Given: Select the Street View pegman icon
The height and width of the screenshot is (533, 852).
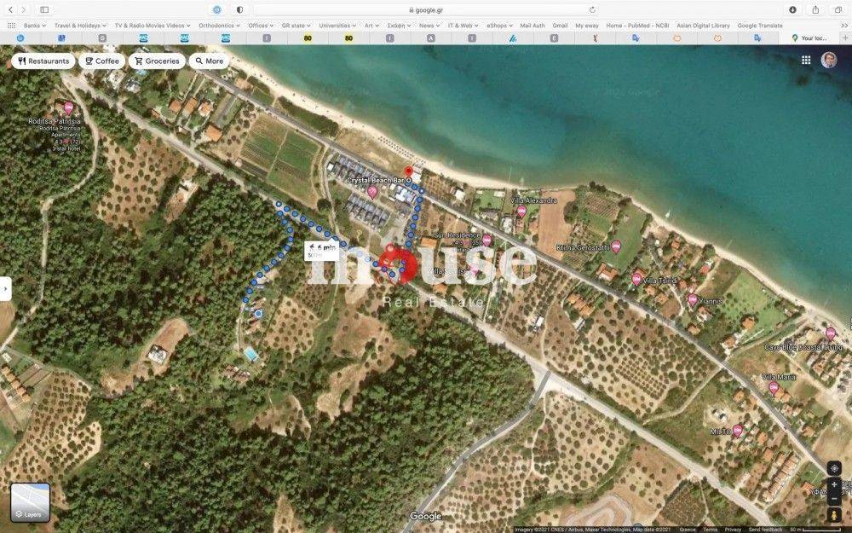Looking at the screenshot, I should click(834, 515).
